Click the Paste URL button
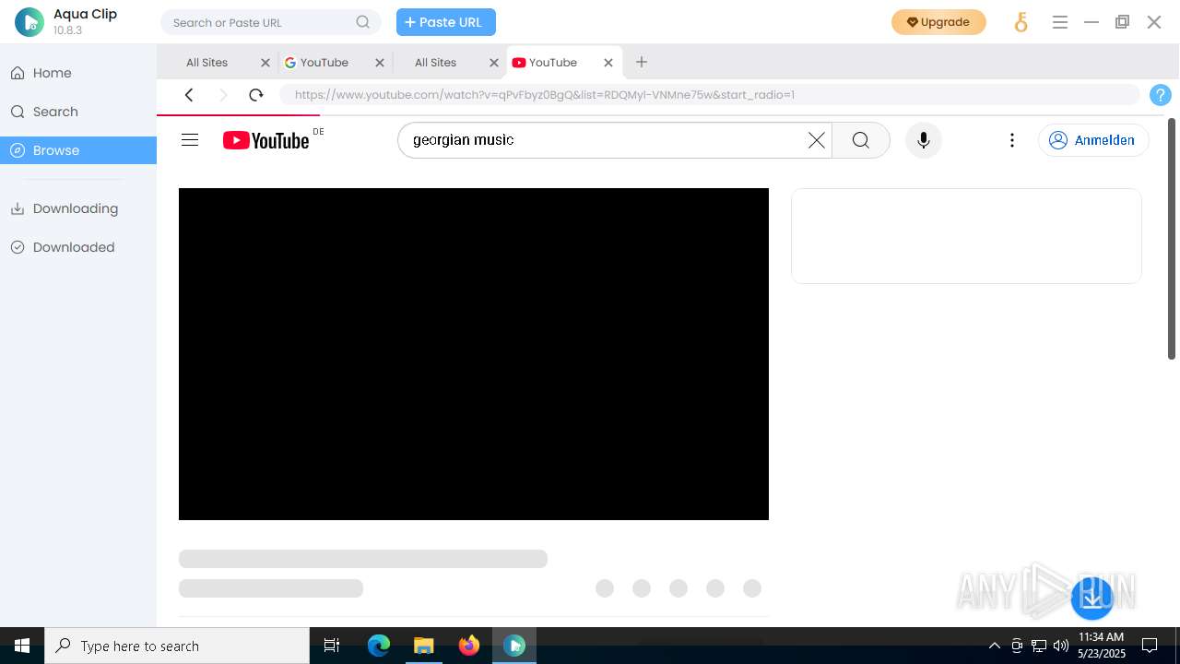Screen dimensions: 1180x664 coord(446,22)
